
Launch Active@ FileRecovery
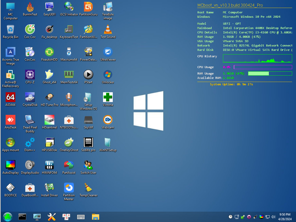tap(11, 79)
